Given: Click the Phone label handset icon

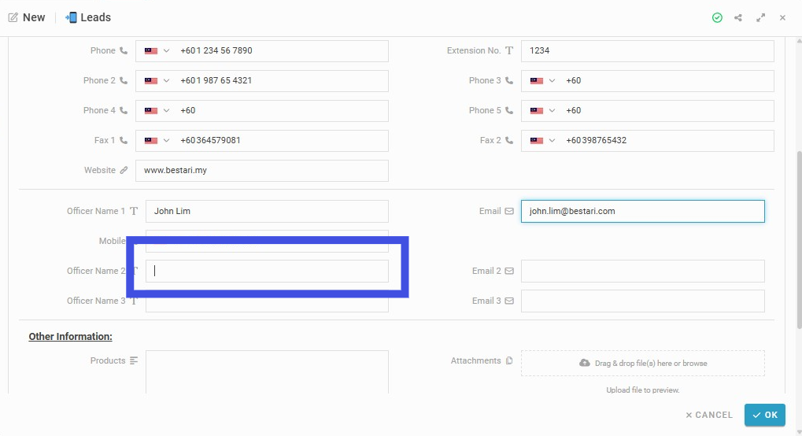Looking at the screenshot, I should click(124, 50).
